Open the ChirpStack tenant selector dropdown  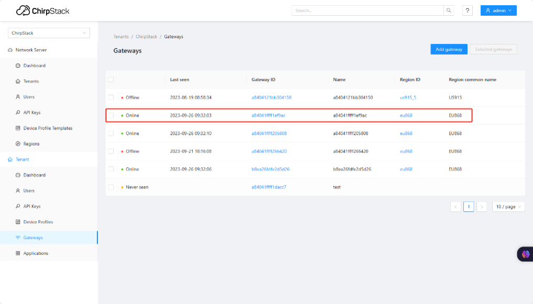49,32
